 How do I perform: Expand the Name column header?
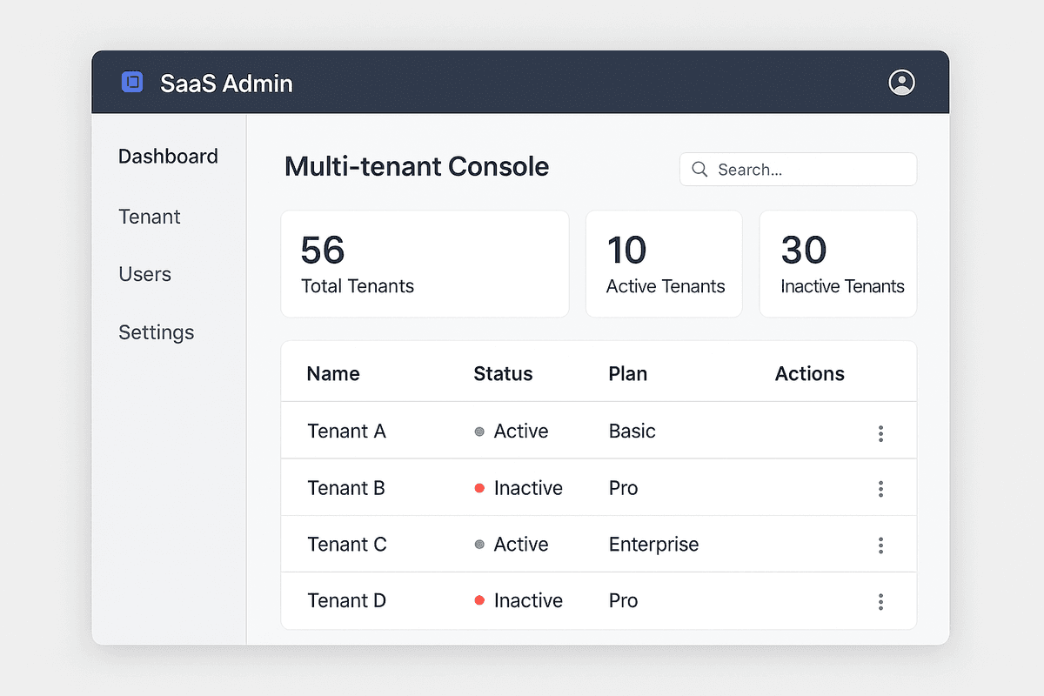pos(333,373)
